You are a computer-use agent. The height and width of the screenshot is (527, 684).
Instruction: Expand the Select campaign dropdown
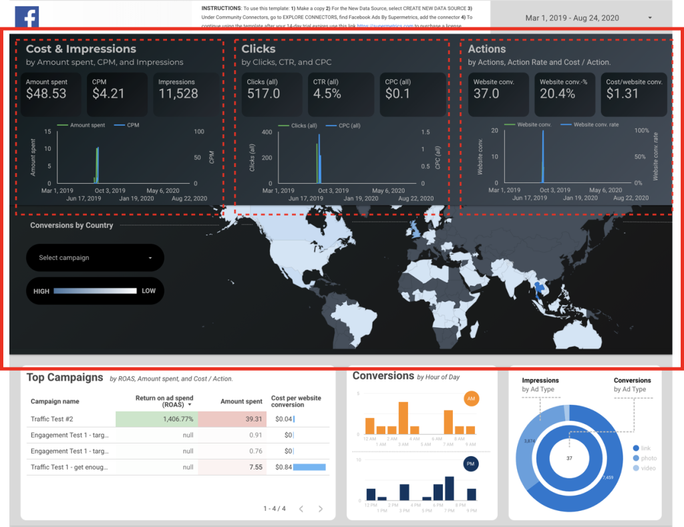tap(95, 258)
